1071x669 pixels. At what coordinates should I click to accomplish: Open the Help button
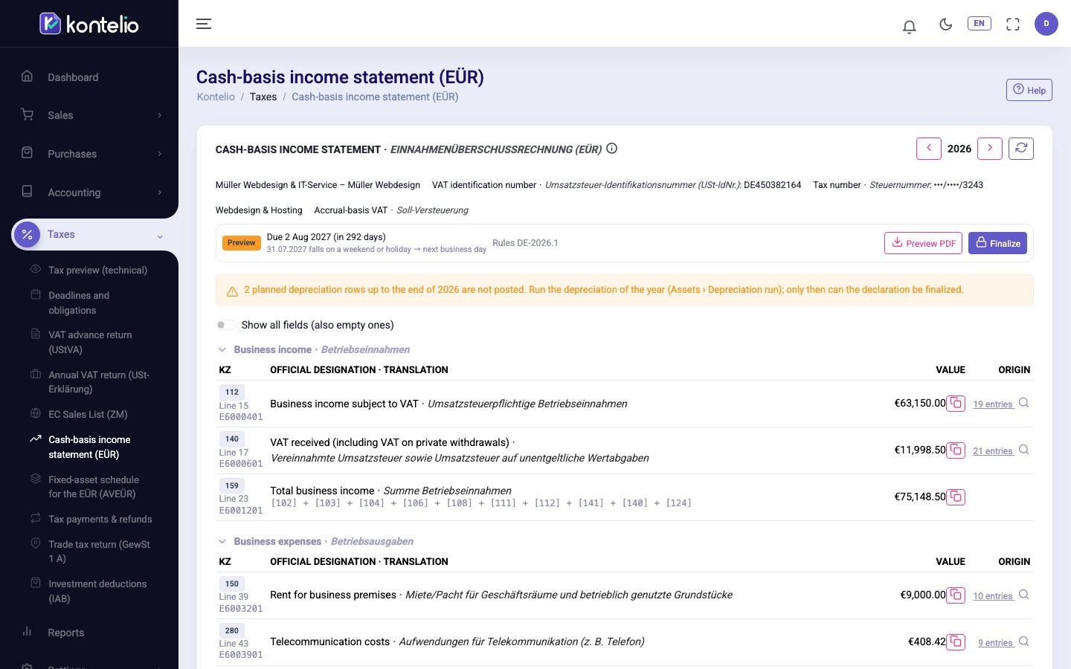pos(1029,90)
